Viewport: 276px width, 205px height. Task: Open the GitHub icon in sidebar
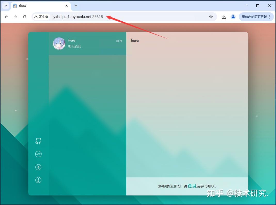pos(38,141)
